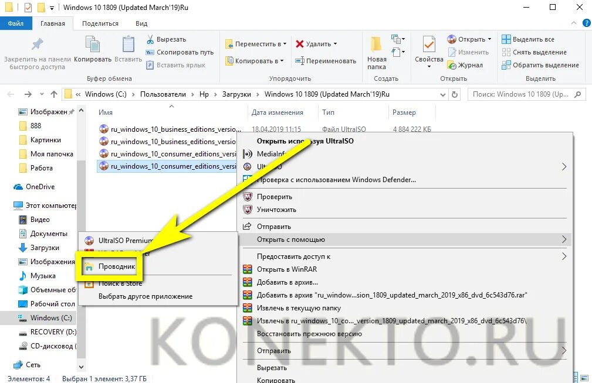The height and width of the screenshot is (383, 592).
Task: Switch to the Share (Поделиться) tab
Action: tap(100, 23)
